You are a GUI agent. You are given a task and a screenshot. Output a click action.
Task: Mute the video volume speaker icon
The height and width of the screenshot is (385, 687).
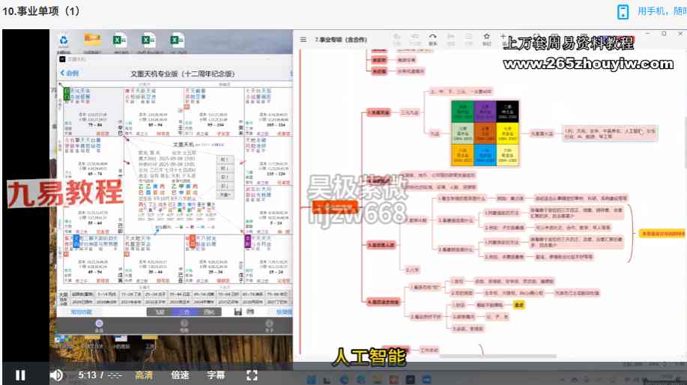click(x=56, y=375)
